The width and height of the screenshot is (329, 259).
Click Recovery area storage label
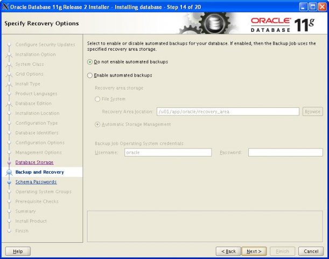point(119,88)
